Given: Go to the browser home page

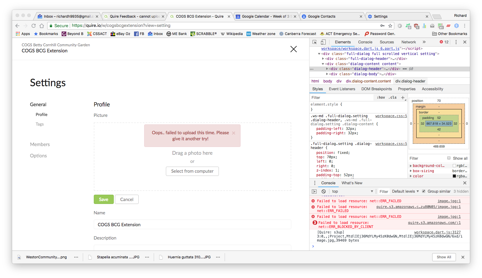Looking at the screenshot, I should coord(42,26).
